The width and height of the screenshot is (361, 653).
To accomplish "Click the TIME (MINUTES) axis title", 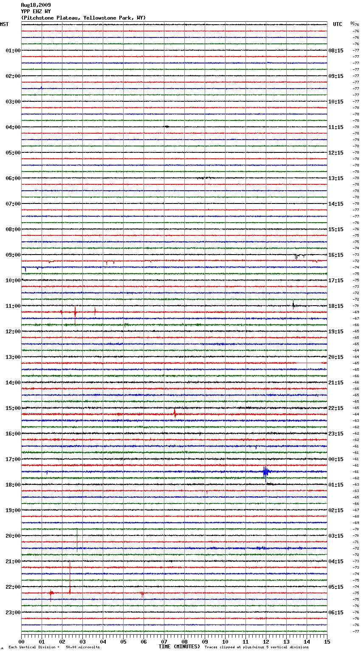I will (179, 647).
